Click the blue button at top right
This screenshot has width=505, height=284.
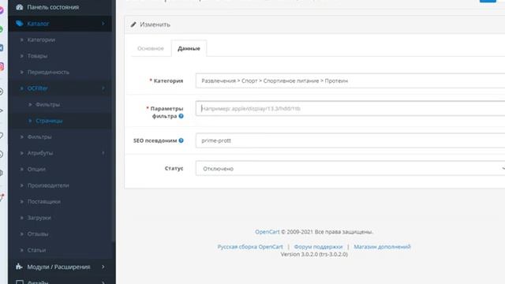pyautogui.click(x=488, y=1)
